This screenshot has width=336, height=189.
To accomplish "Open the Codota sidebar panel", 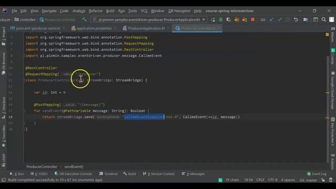I will [x=332, y=56].
